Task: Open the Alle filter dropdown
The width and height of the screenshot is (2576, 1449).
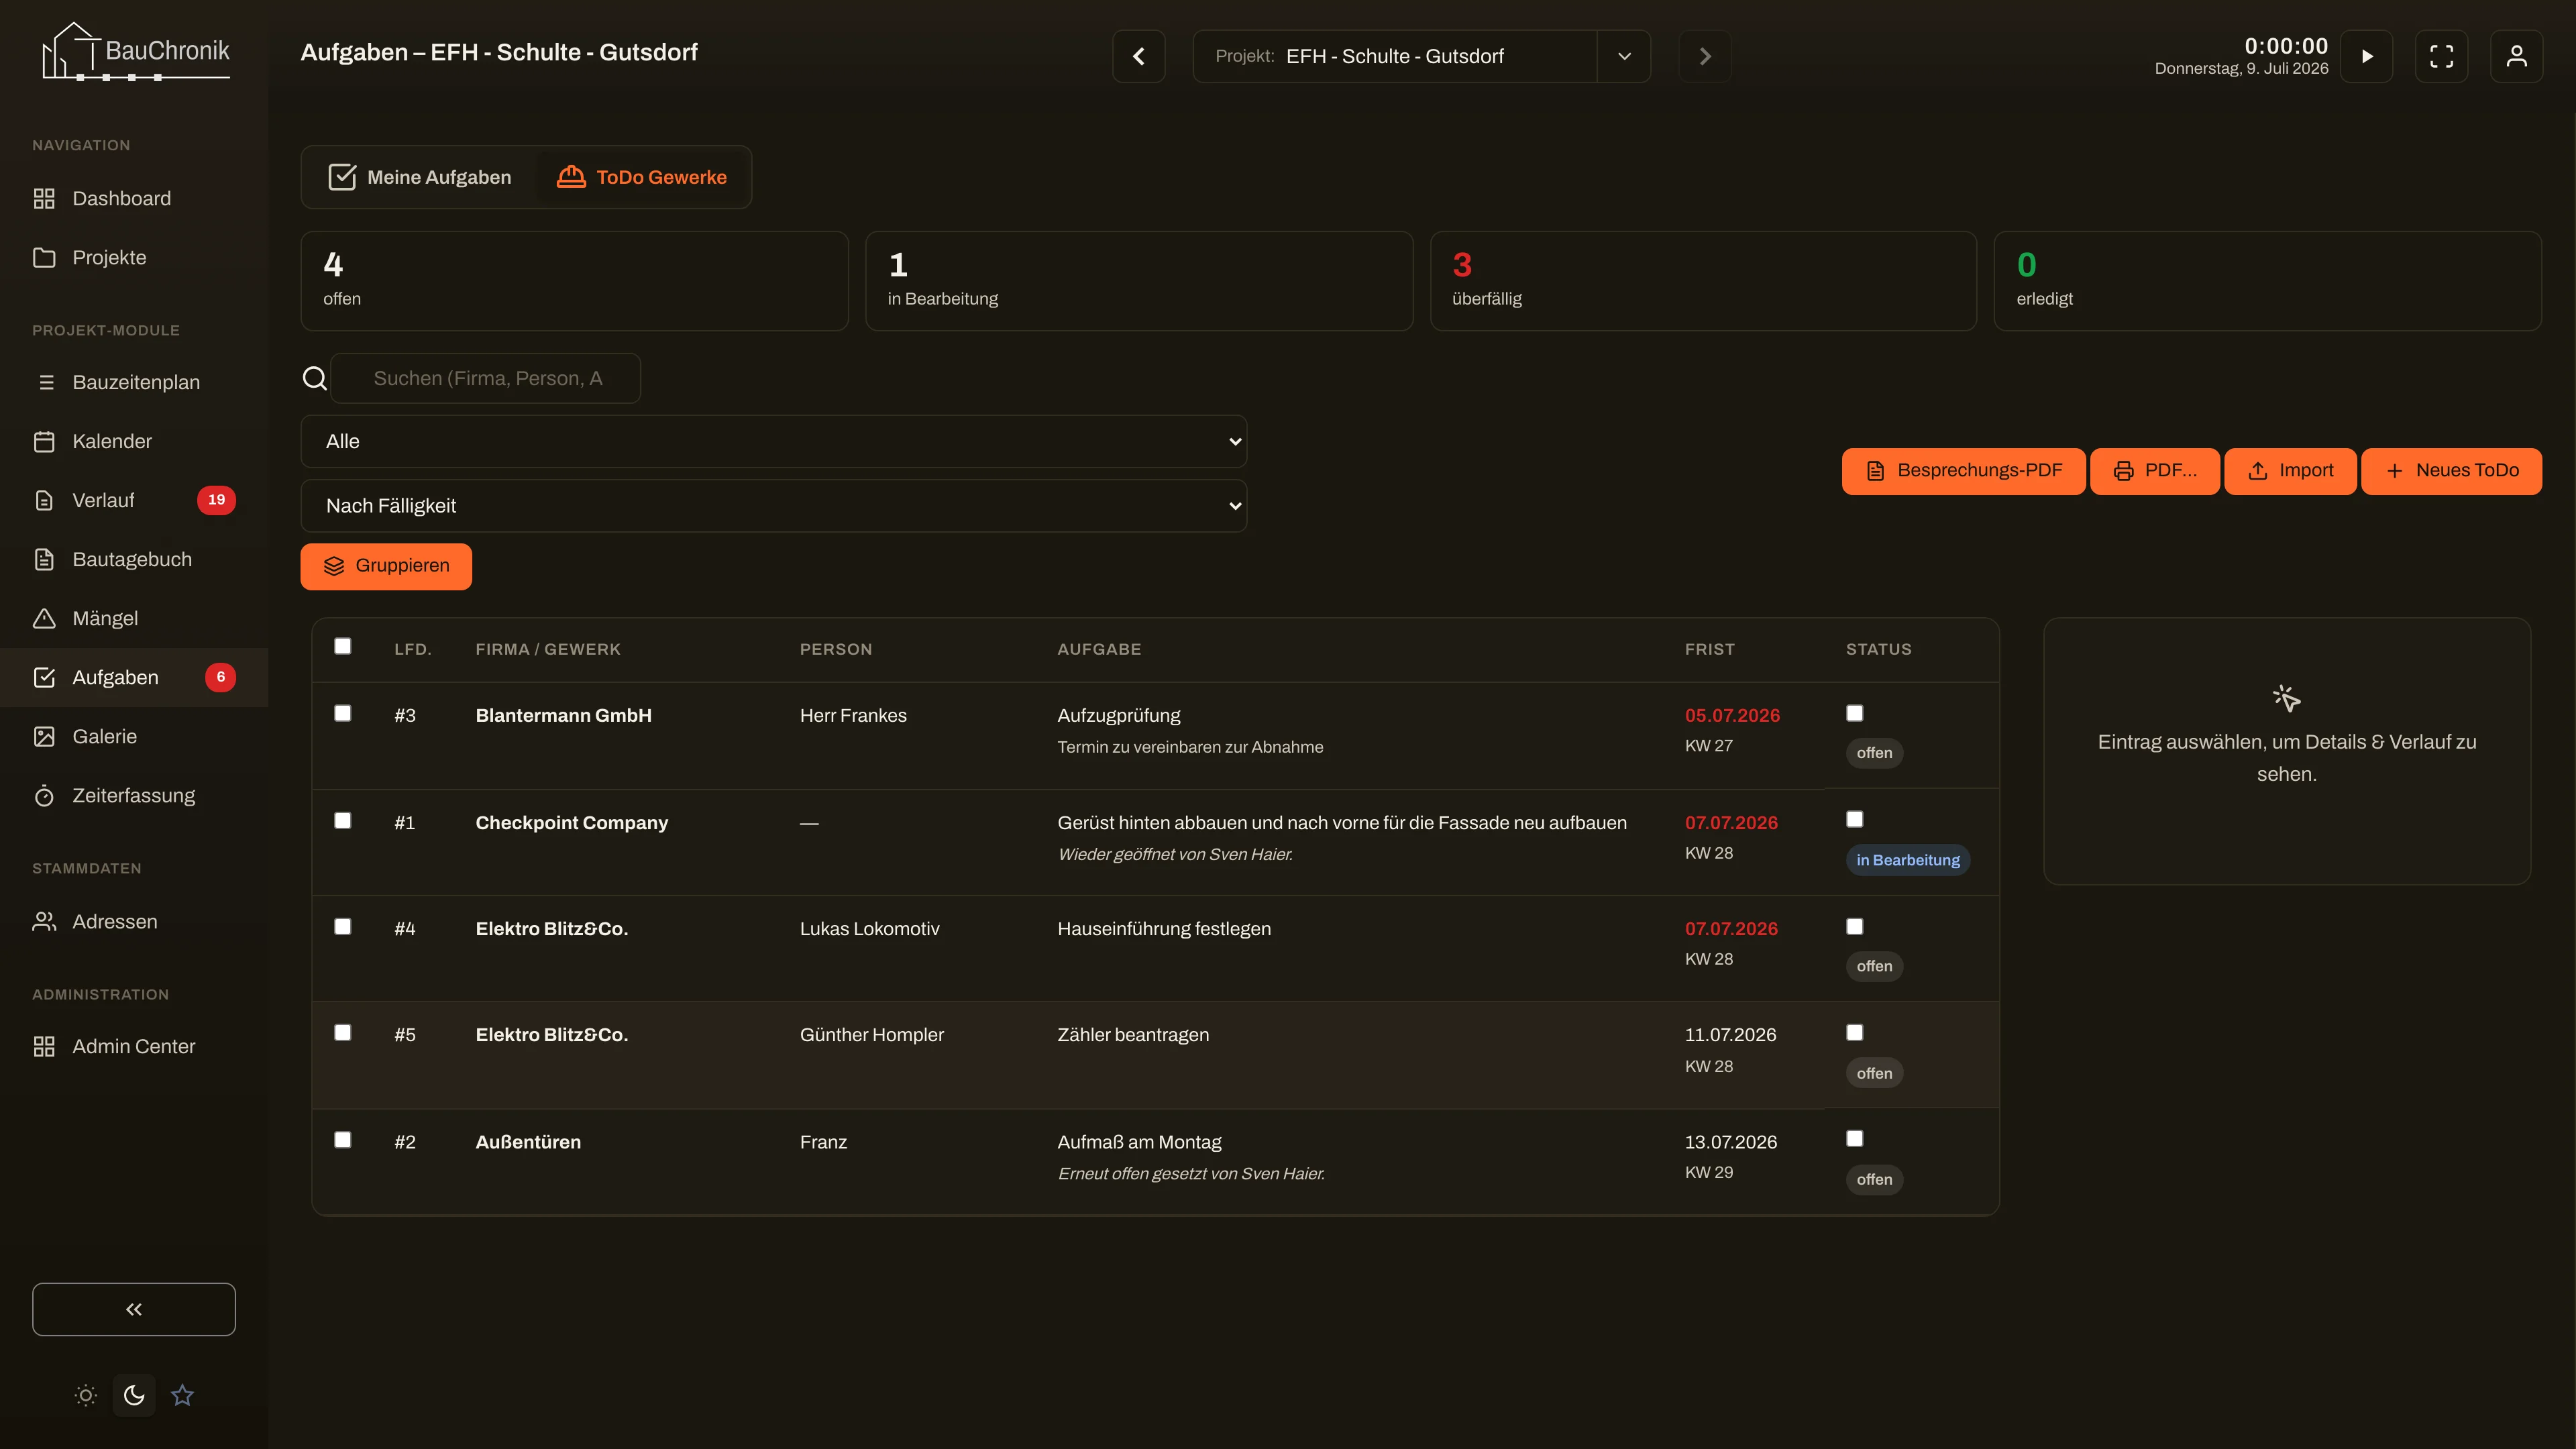Action: (x=774, y=441)
